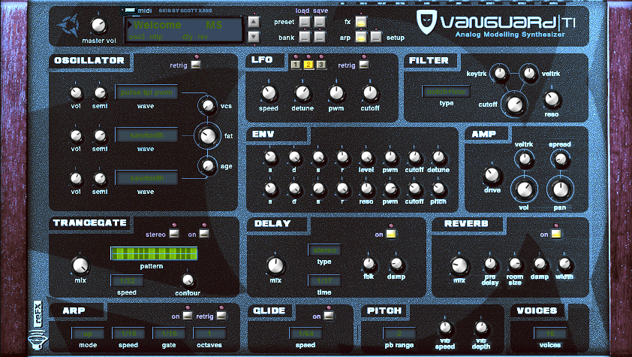Toggle the fx button in header
This screenshot has height=357, width=632.
pyautogui.click(x=361, y=22)
